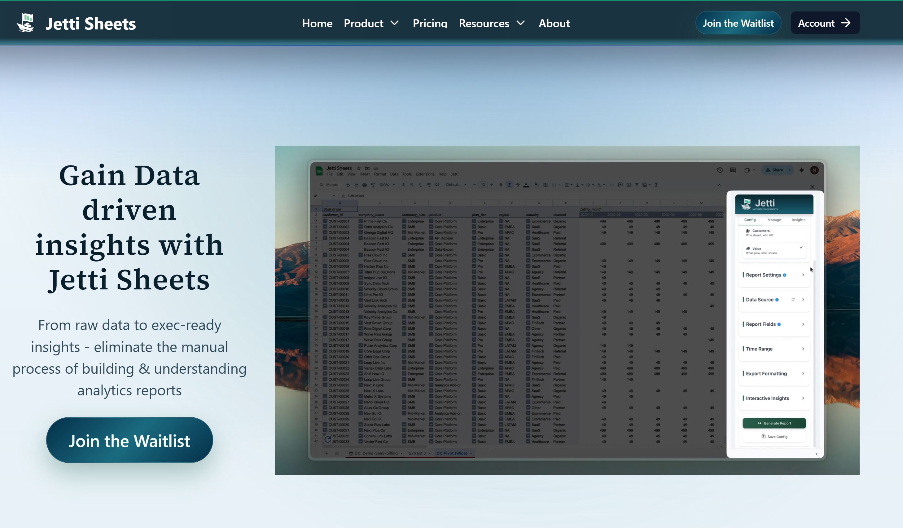903x528 pixels.
Task: Click the spreadsheet version history clock icon
Action: click(720, 170)
